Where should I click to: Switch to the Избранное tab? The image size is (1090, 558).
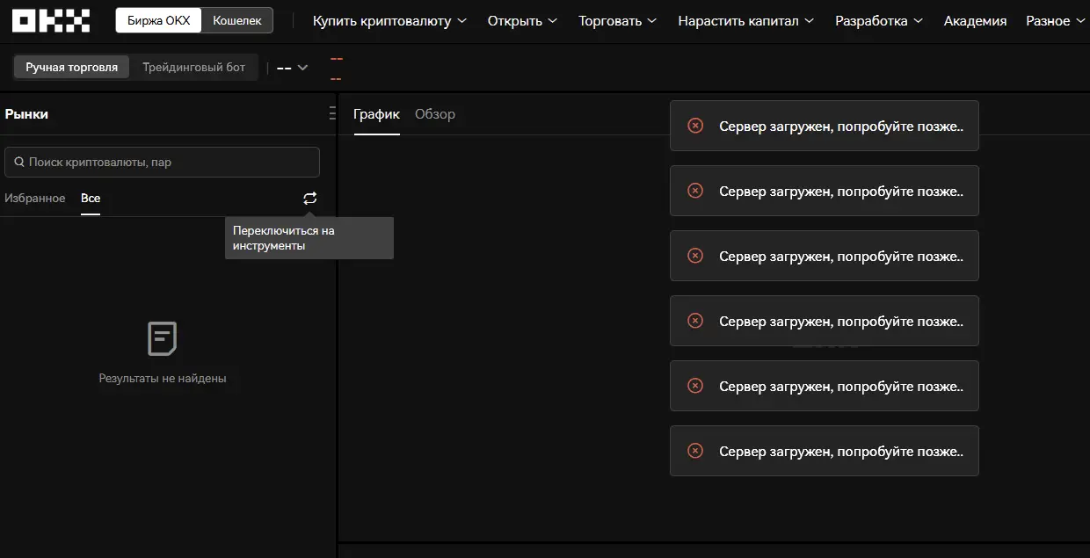[35, 199]
